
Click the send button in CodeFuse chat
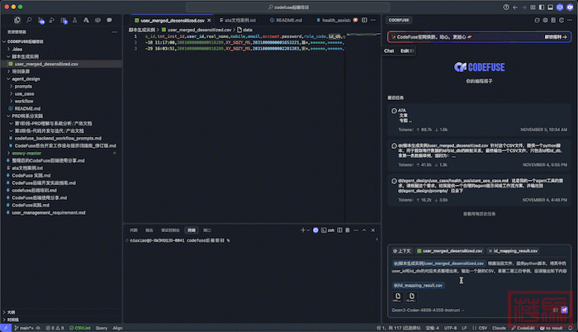564,309
